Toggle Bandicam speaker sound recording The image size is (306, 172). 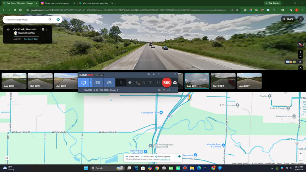click(130, 83)
